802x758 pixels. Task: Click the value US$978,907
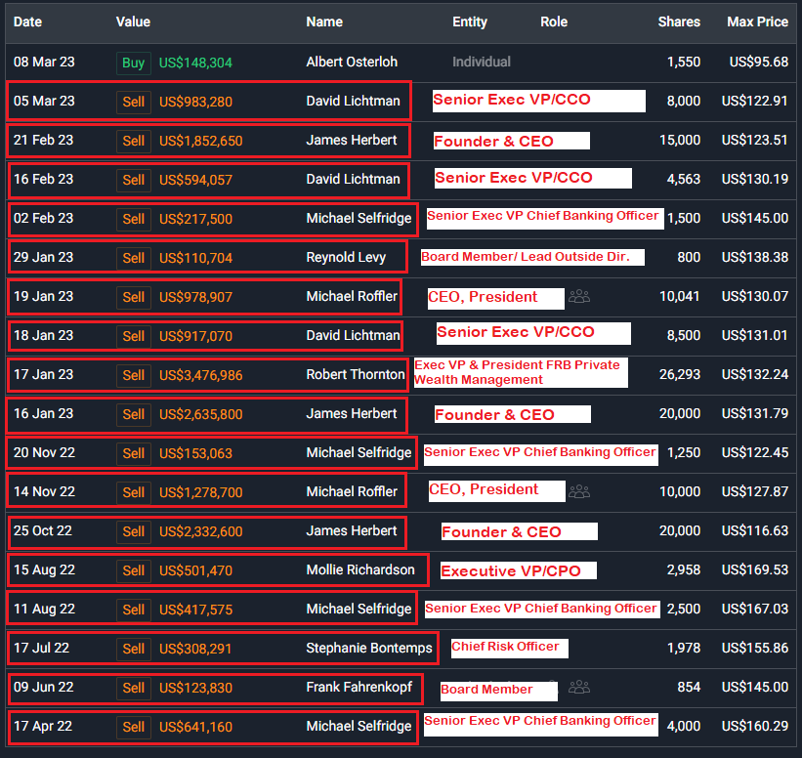[x=195, y=297]
